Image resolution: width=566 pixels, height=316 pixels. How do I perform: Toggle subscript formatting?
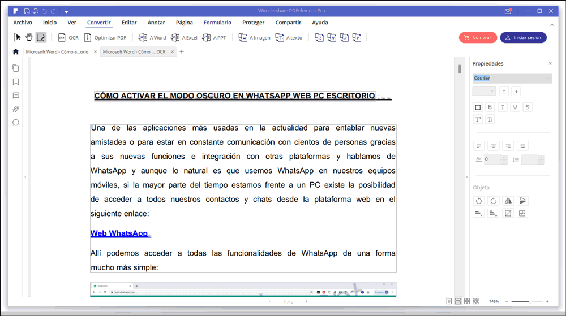[x=490, y=120]
